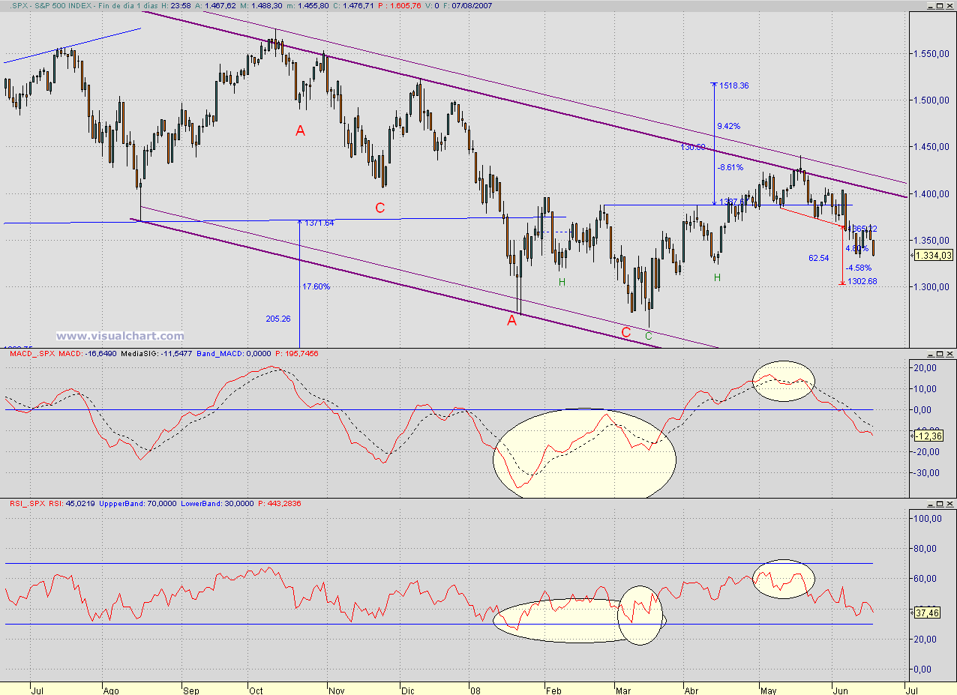Select the '-8.61%' measurement label
This screenshot has height=695, width=957.
click(x=729, y=167)
